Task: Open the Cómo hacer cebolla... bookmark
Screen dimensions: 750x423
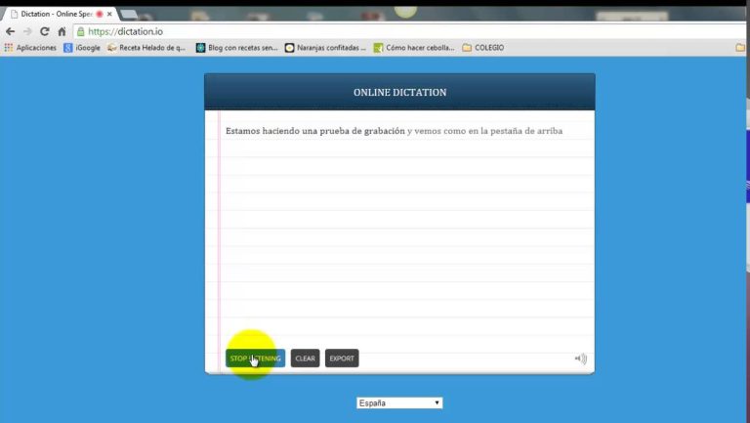Action: (414, 47)
